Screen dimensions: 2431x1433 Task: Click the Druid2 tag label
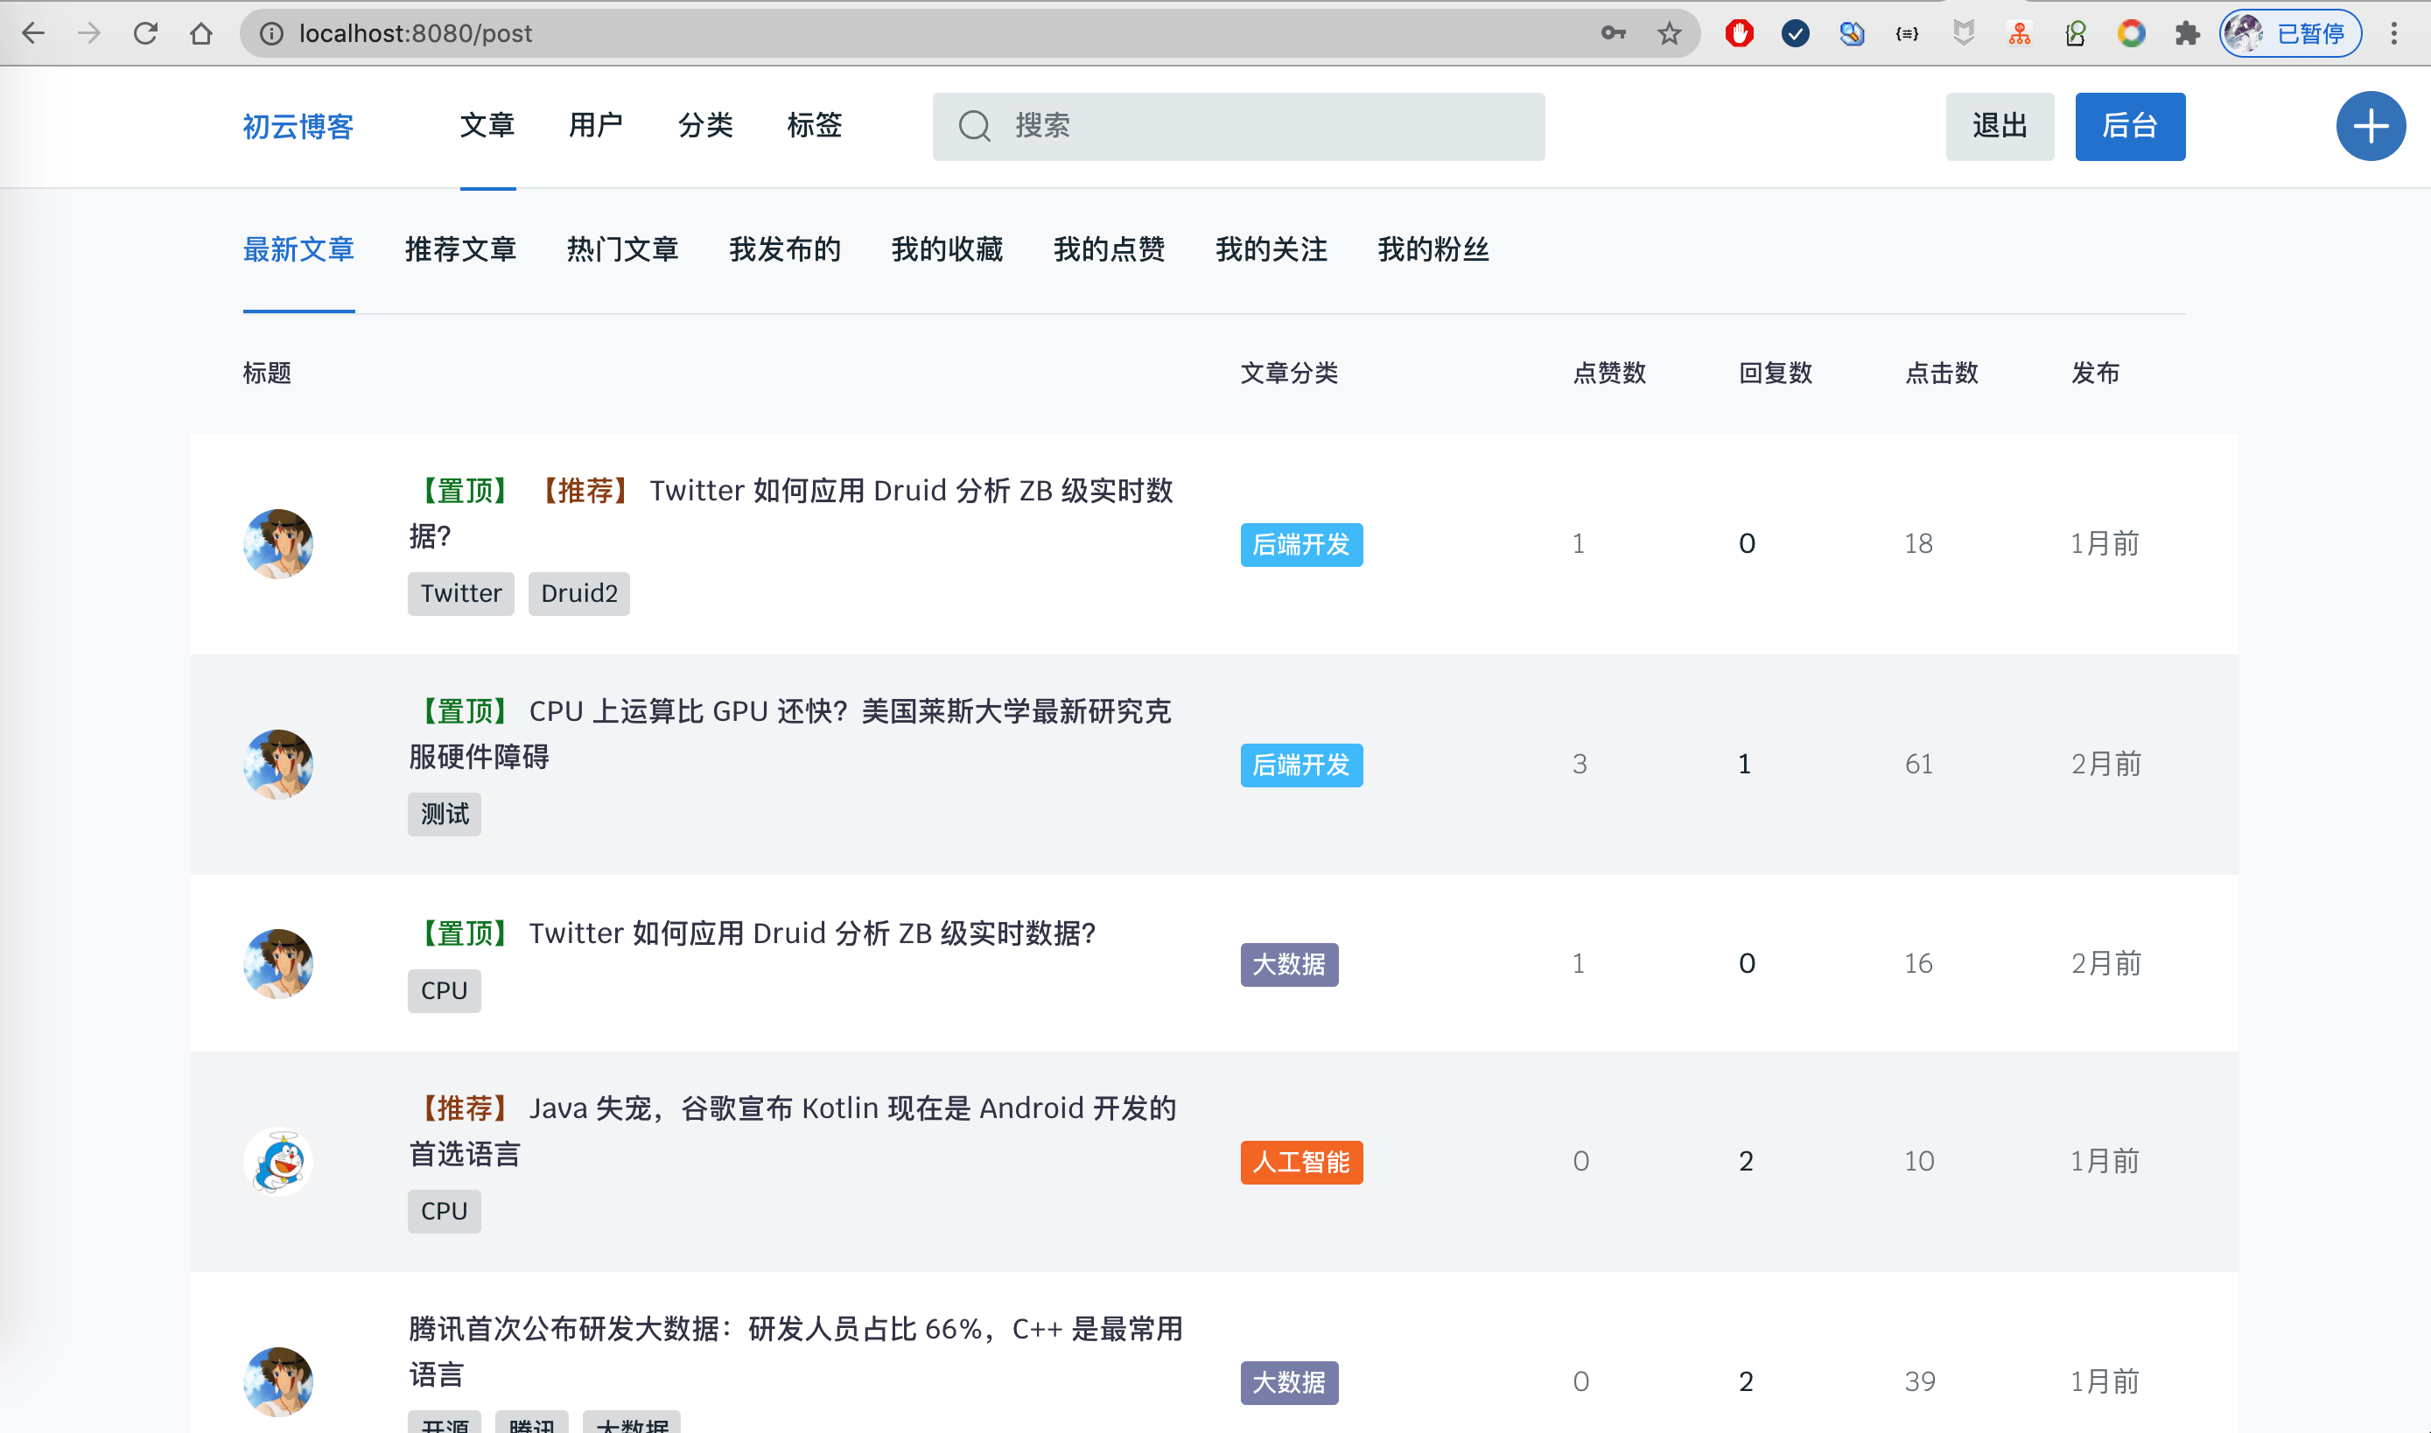point(578,593)
